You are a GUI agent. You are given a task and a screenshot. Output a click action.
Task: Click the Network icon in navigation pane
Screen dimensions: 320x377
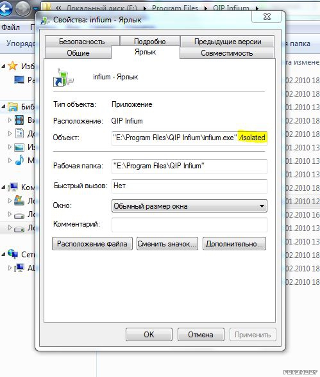(x=13, y=254)
